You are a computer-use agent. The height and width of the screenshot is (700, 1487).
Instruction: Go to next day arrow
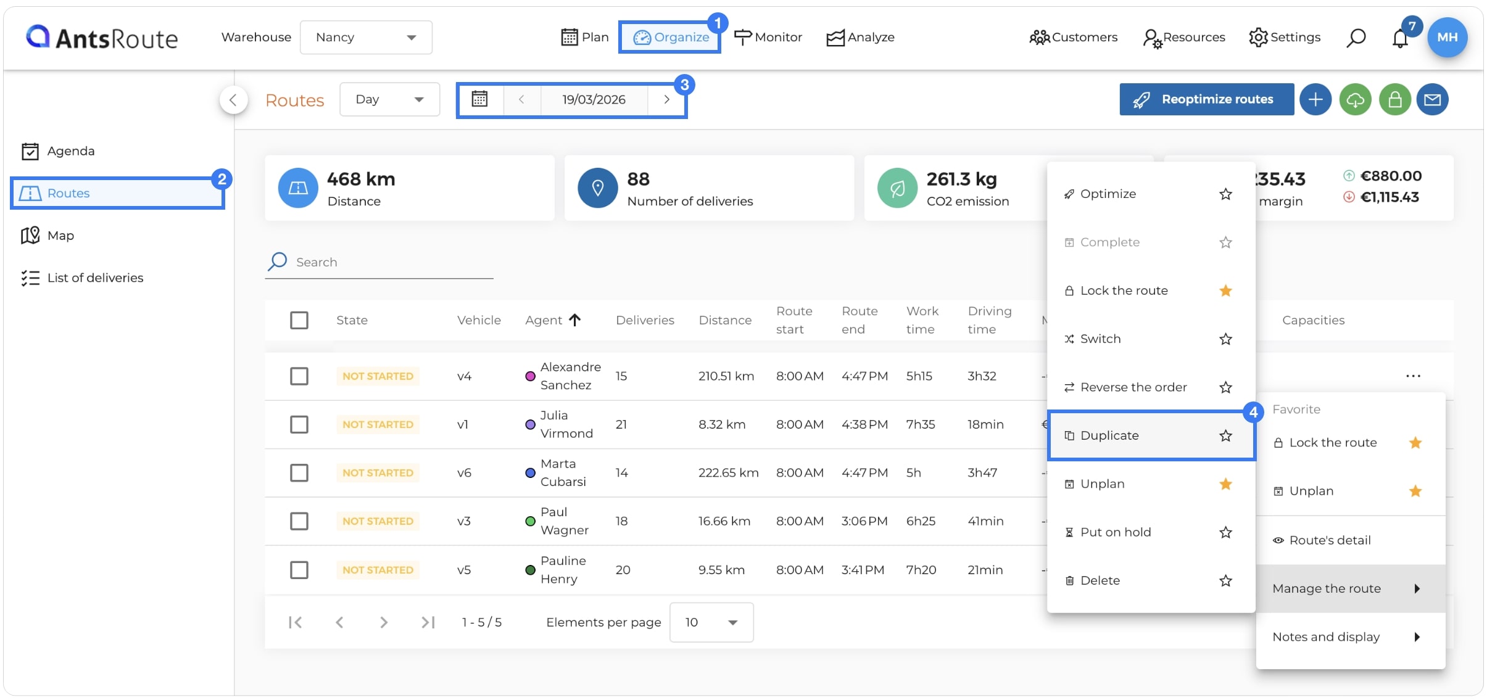666,99
